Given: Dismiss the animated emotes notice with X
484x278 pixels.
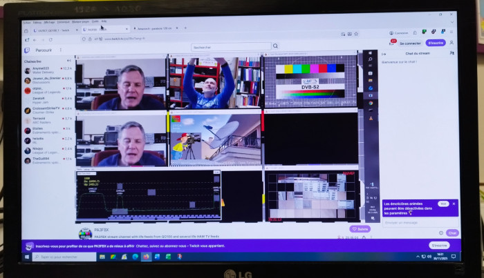Looking at the screenshot, I should click(454, 203).
